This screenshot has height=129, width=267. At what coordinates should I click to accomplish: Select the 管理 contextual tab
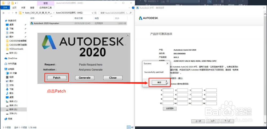point(45,3)
